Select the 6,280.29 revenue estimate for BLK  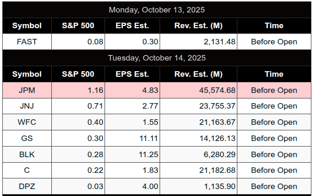[x=217, y=155]
